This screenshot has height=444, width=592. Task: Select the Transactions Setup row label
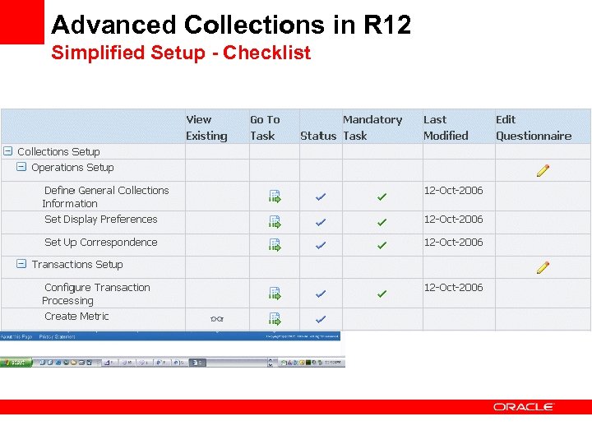(77, 265)
